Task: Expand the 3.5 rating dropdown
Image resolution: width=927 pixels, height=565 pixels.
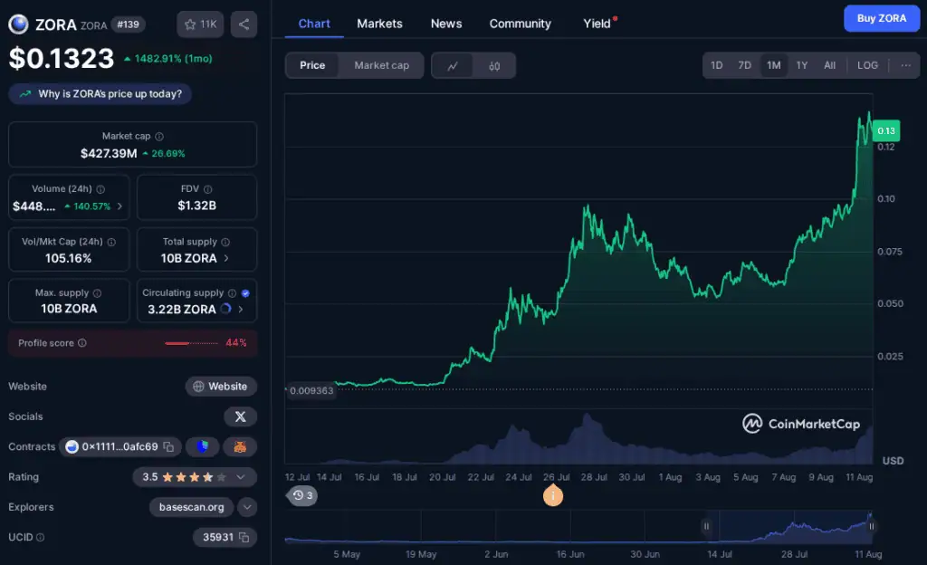Action: pos(241,477)
